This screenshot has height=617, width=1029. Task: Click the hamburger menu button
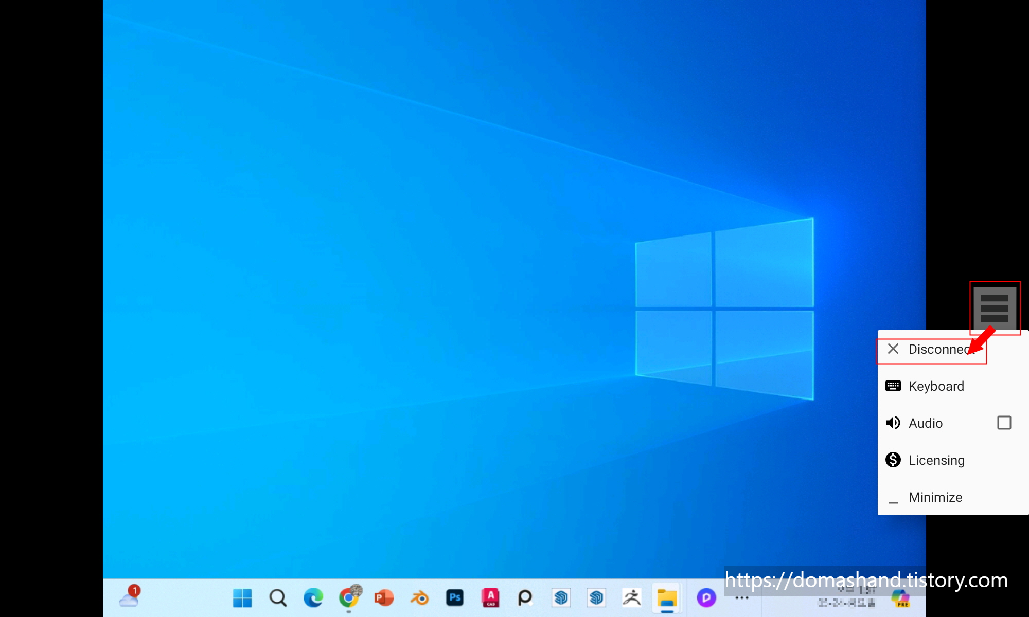pos(994,307)
